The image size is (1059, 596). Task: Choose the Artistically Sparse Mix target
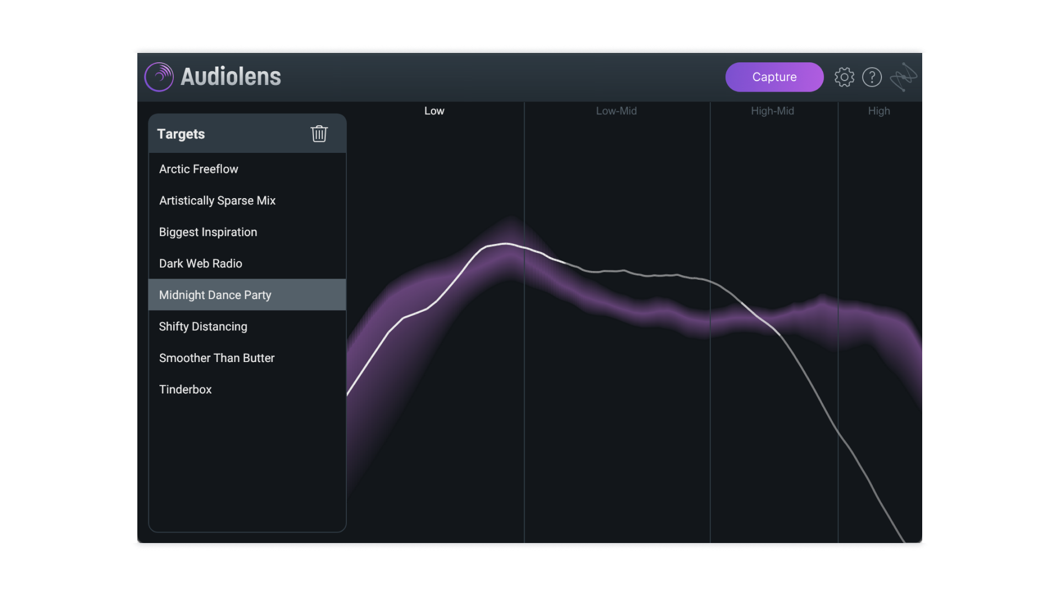click(217, 201)
